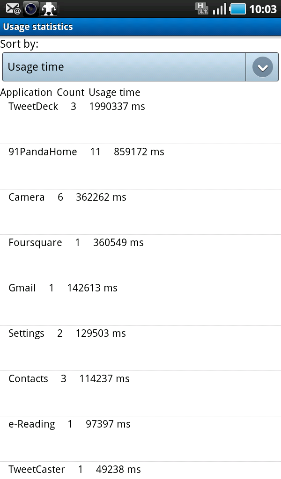Click the round chevron arrow on the sort spinner

tap(262, 67)
